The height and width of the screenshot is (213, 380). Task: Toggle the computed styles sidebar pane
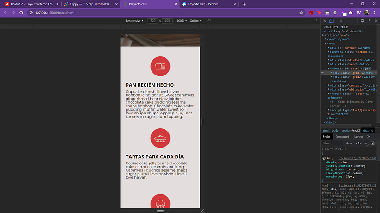click(373, 143)
